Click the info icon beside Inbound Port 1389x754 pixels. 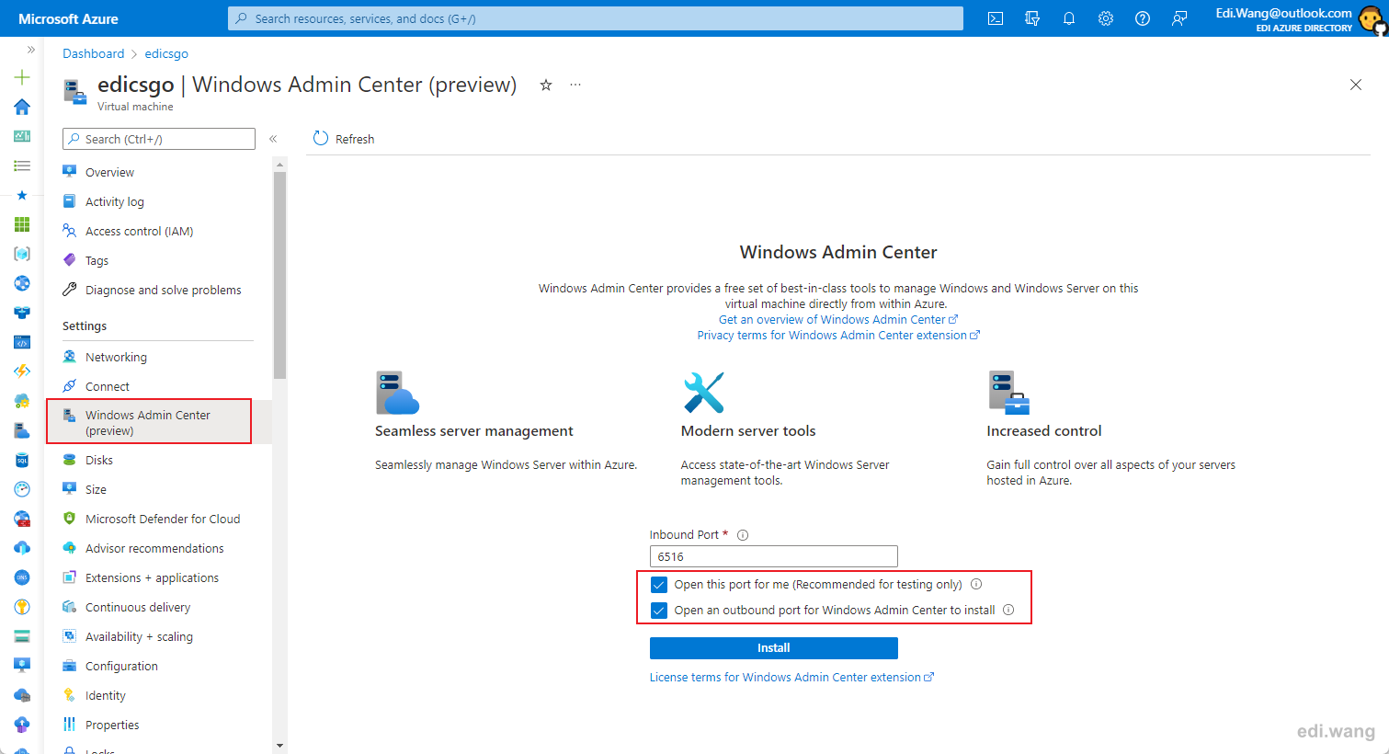743,535
